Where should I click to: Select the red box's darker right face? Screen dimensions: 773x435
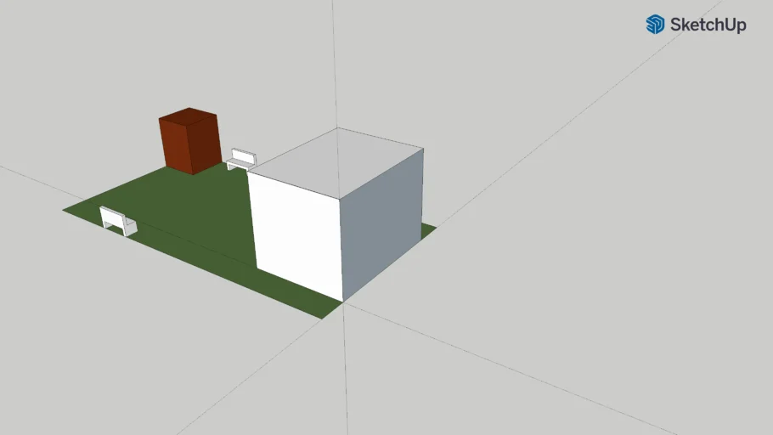coord(206,143)
